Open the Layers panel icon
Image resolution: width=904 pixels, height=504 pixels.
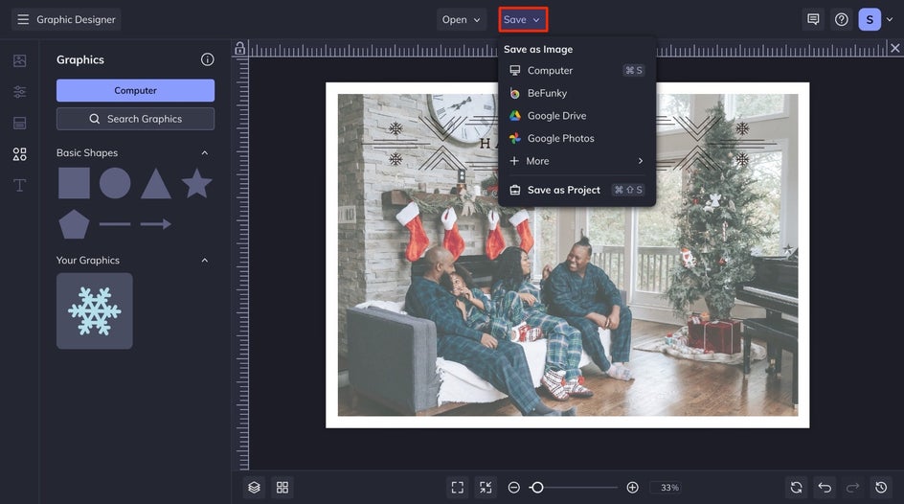[x=255, y=488]
